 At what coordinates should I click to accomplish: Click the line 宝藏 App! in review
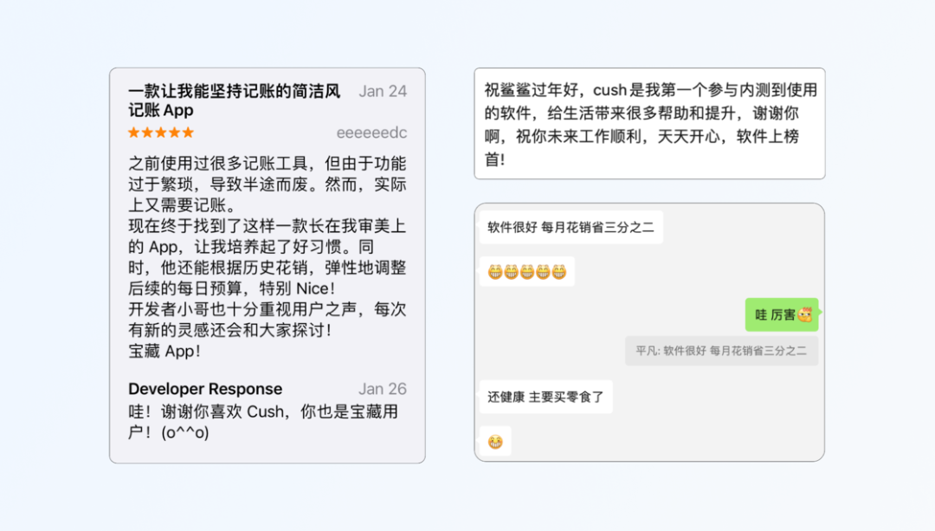pyautogui.click(x=164, y=351)
